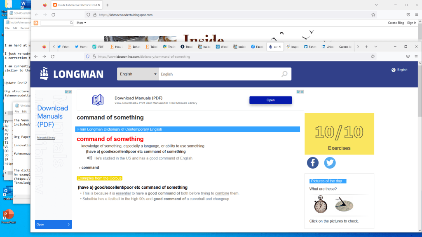This screenshot has width=422, height=237.
Task: Select the Inside Fahmeena Odetta's Head tab in back window
Action: (76, 5)
